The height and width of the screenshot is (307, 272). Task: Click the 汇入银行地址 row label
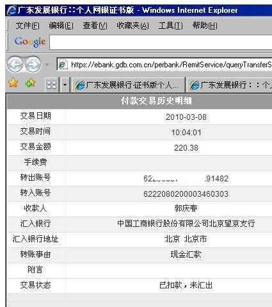[x=35, y=239]
